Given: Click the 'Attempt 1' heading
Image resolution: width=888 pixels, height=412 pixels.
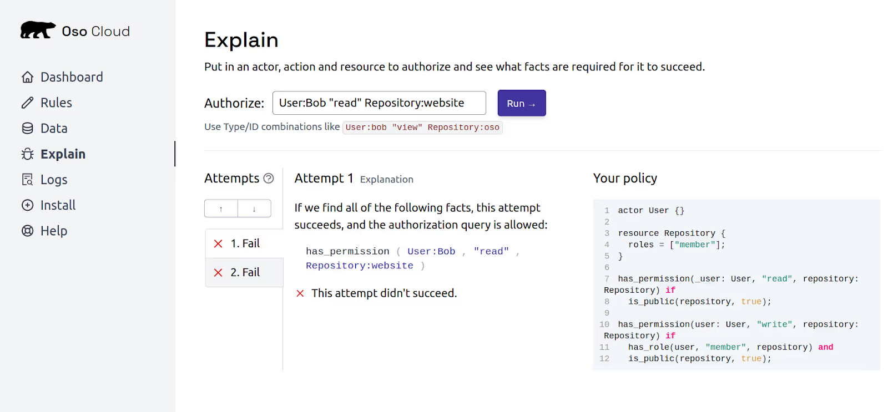Looking at the screenshot, I should coord(324,178).
